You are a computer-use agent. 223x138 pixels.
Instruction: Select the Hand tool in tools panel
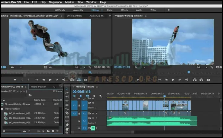pyautogui.click(x=67, y=129)
